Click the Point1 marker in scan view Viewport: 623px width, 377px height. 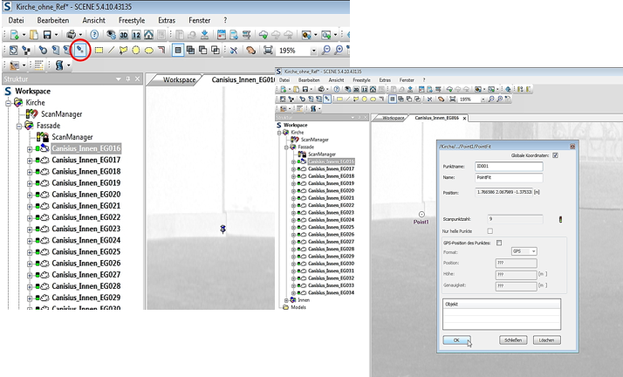click(421, 215)
